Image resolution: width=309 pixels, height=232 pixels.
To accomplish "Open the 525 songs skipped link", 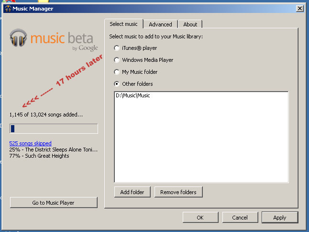I will (x=30, y=143).
